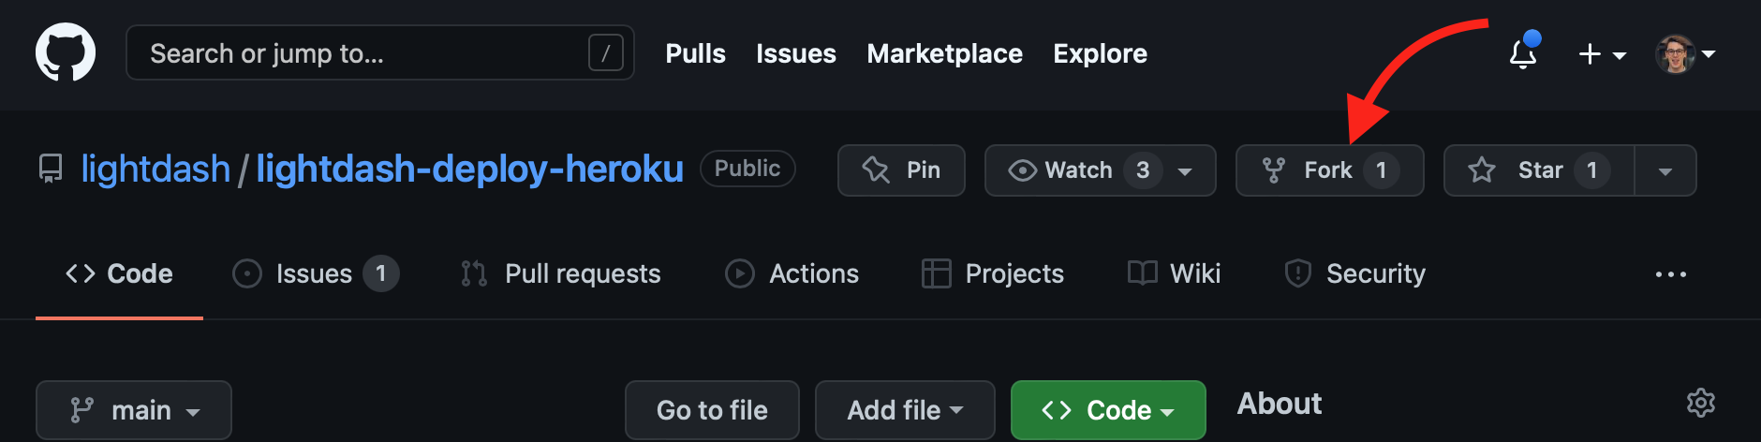The width and height of the screenshot is (1761, 442).
Task: Open the notifications bell
Action: click(x=1523, y=54)
